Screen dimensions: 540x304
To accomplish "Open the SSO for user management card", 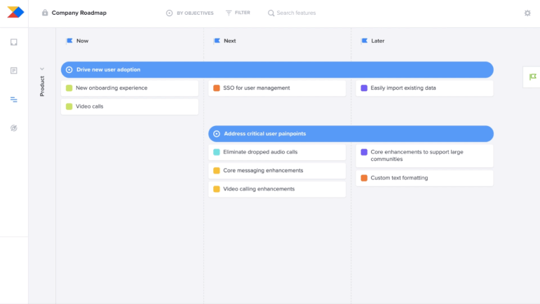I will tap(276, 88).
